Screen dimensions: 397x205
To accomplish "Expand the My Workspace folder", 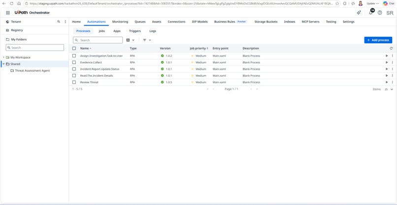I will click(3, 58).
